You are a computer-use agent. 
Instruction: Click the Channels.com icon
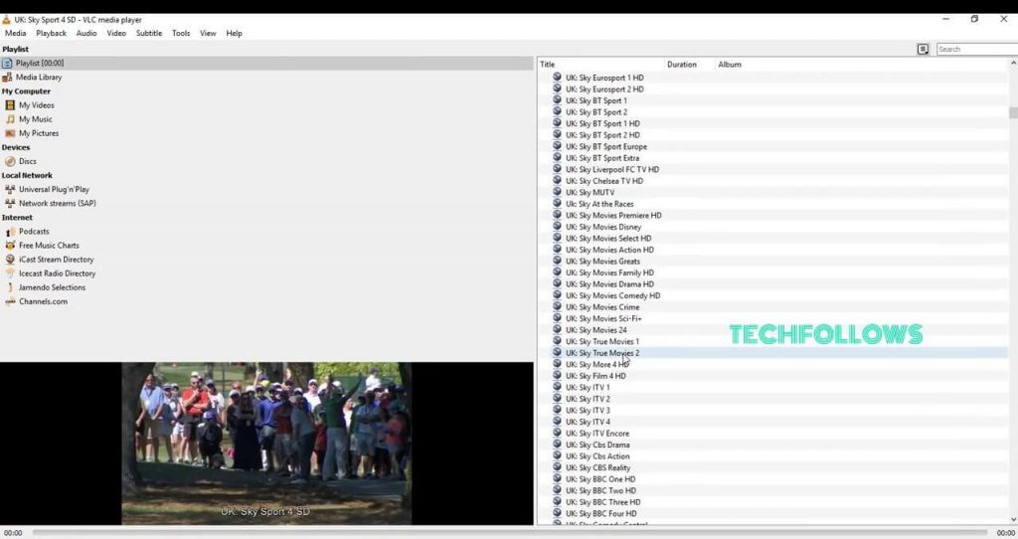click(x=10, y=301)
